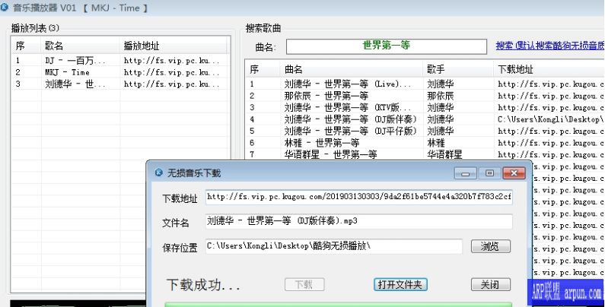
Task: Click the 打开文件夹 button
Action: [400, 285]
